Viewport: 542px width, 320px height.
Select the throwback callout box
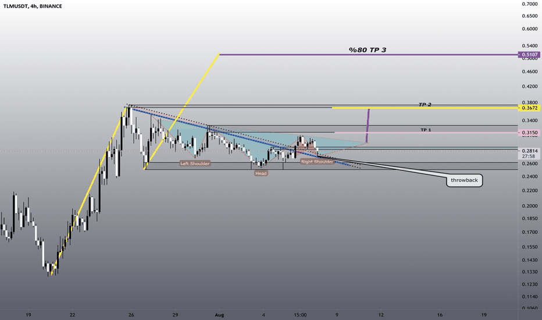click(464, 180)
